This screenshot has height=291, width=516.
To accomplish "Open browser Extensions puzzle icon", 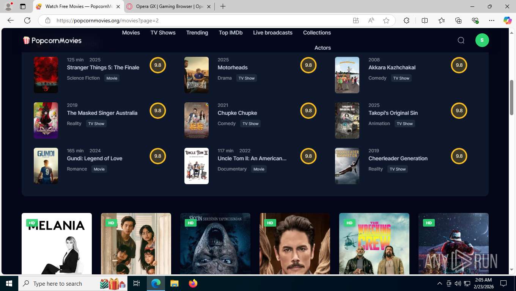I will click(x=406, y=20).
